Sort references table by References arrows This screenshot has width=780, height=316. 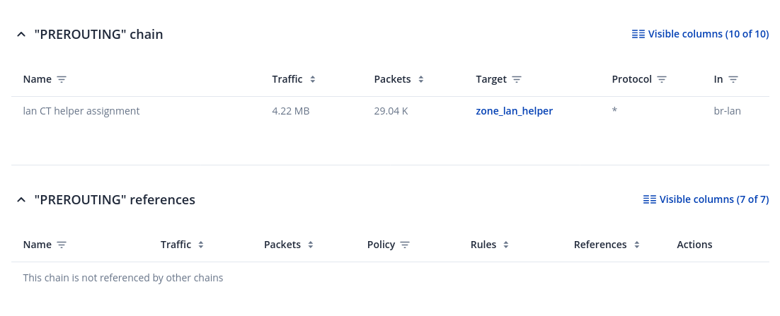point(637,245)
